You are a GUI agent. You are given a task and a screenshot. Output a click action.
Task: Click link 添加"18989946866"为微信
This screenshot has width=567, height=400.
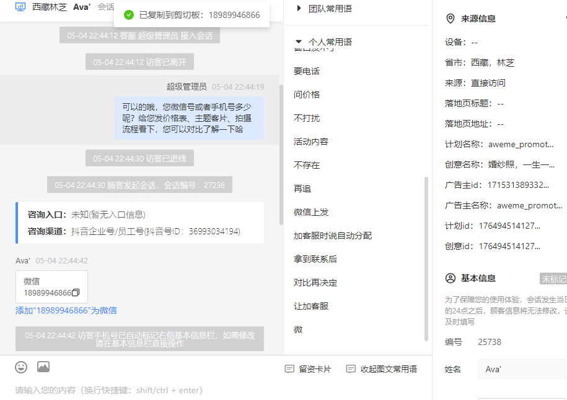66,310
